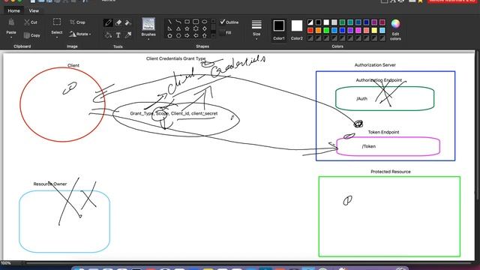Image resolution: width=480 pixels, height=270 pixels.
Task: Click the Brushes preview thumbnail
Action: 148,24
